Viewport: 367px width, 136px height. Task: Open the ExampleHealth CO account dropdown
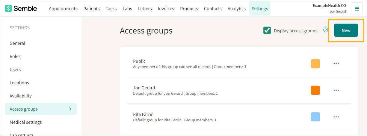click(329, 8)
